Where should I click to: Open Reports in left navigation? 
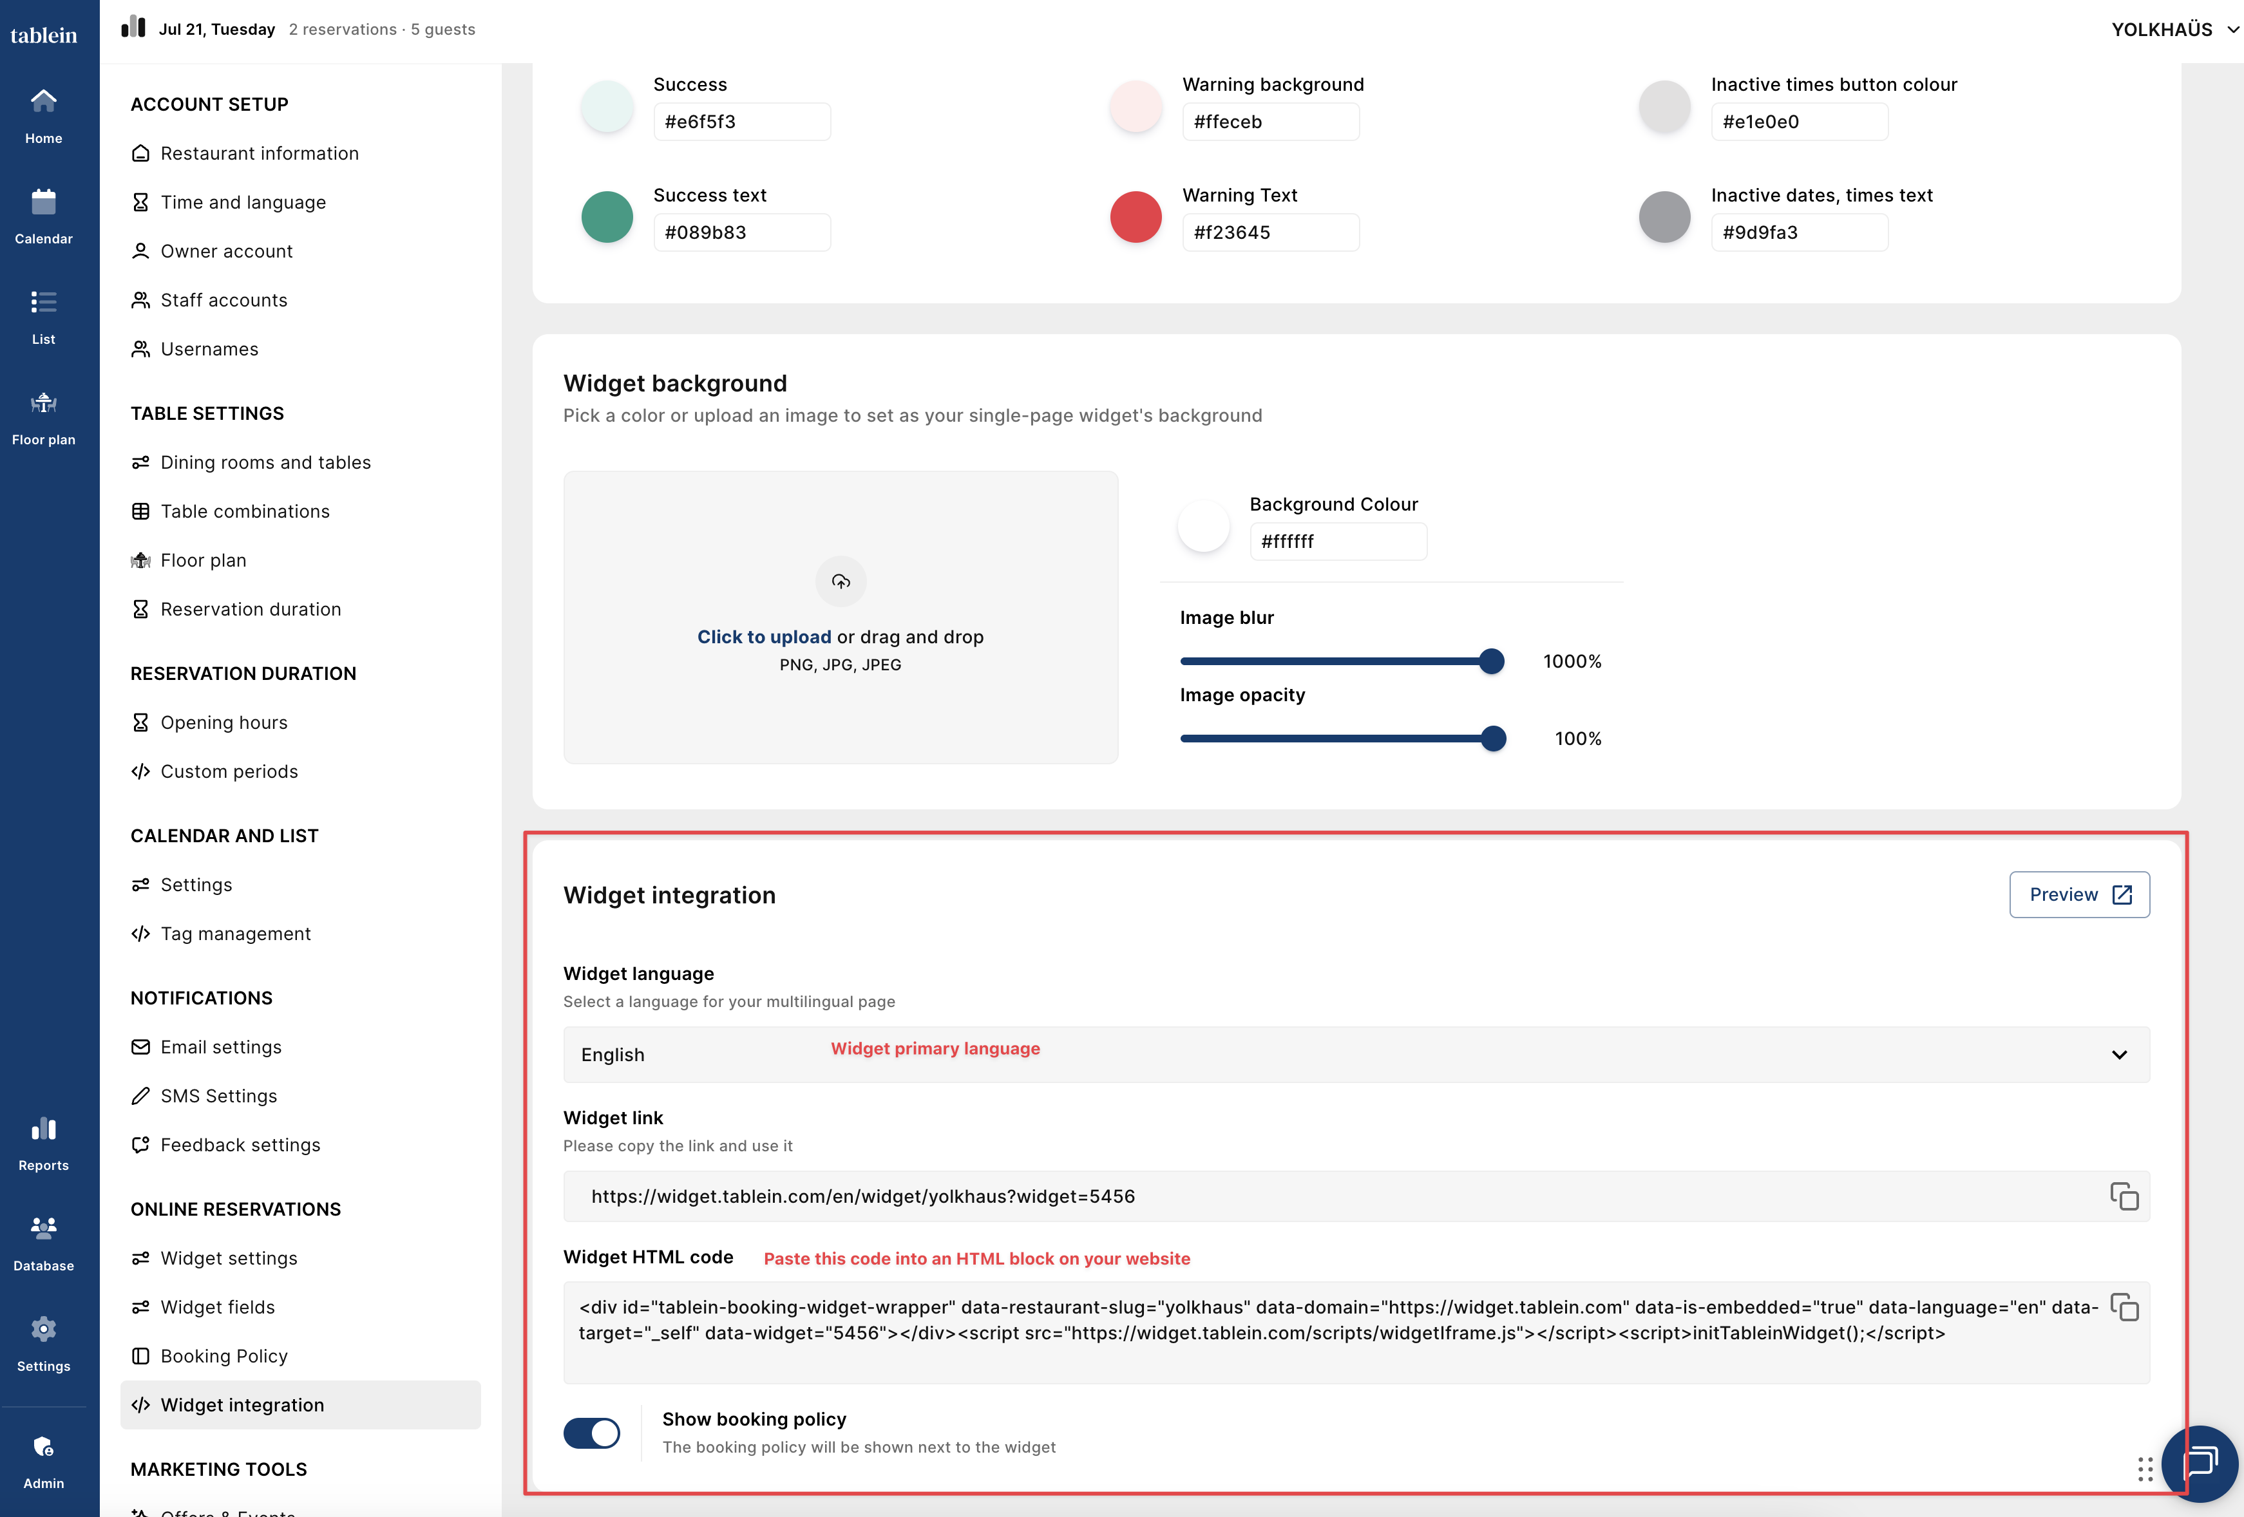point(43,1144)
